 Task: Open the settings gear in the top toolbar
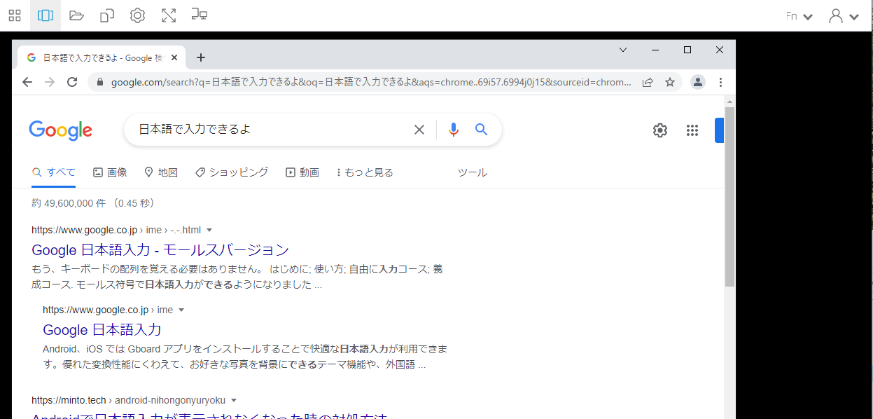coord(137,15)
